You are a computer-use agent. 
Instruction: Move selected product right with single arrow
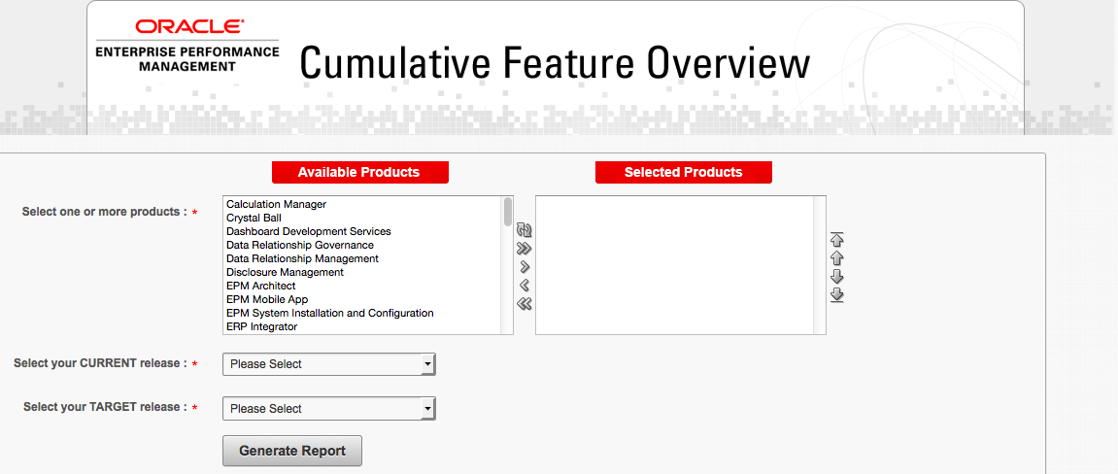(x=525, y=267)
